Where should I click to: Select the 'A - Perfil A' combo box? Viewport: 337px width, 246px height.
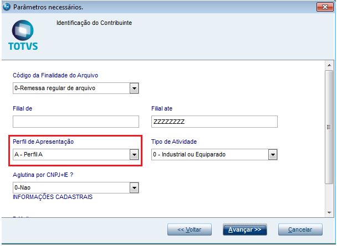[76, 154]
